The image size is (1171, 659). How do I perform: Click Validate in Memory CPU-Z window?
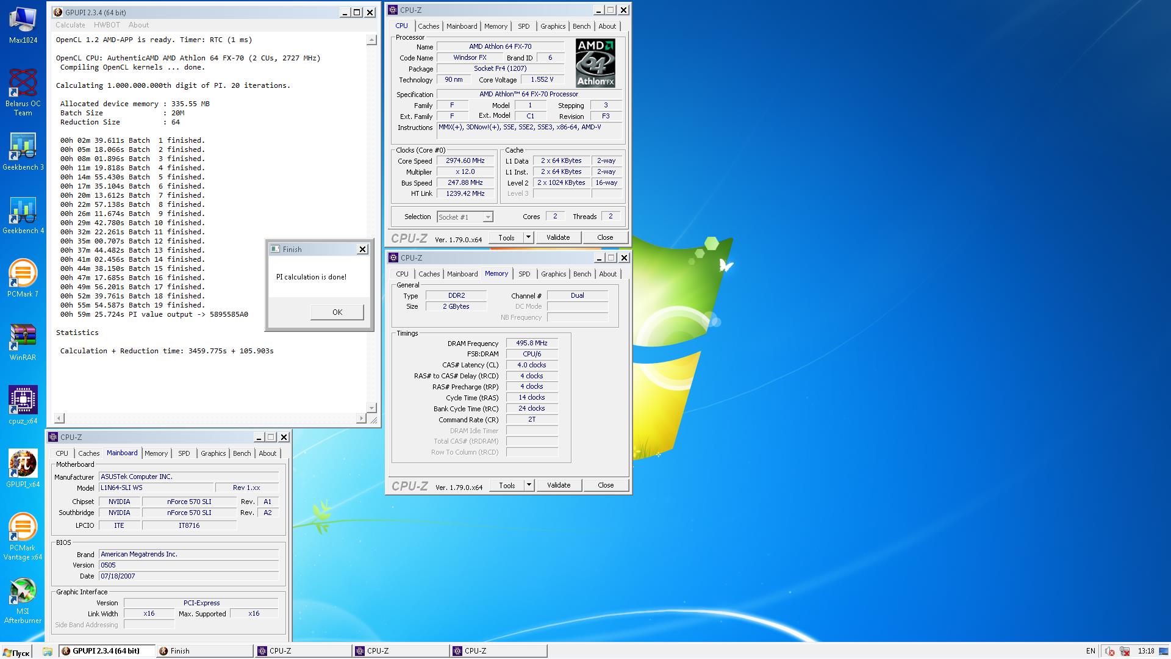(558, 485)
